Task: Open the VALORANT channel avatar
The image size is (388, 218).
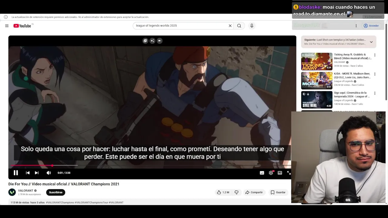Action: [x=12, y=192]
